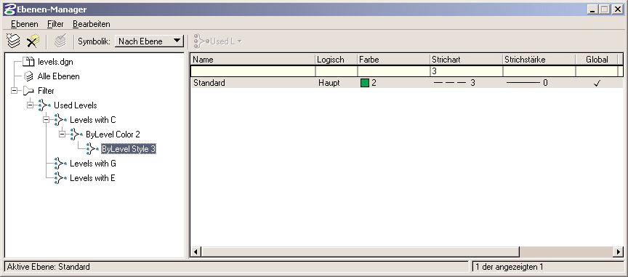Collapse the Filter tree node
The height and width of the screenshot is (277, 628).
tap(14, 91)
